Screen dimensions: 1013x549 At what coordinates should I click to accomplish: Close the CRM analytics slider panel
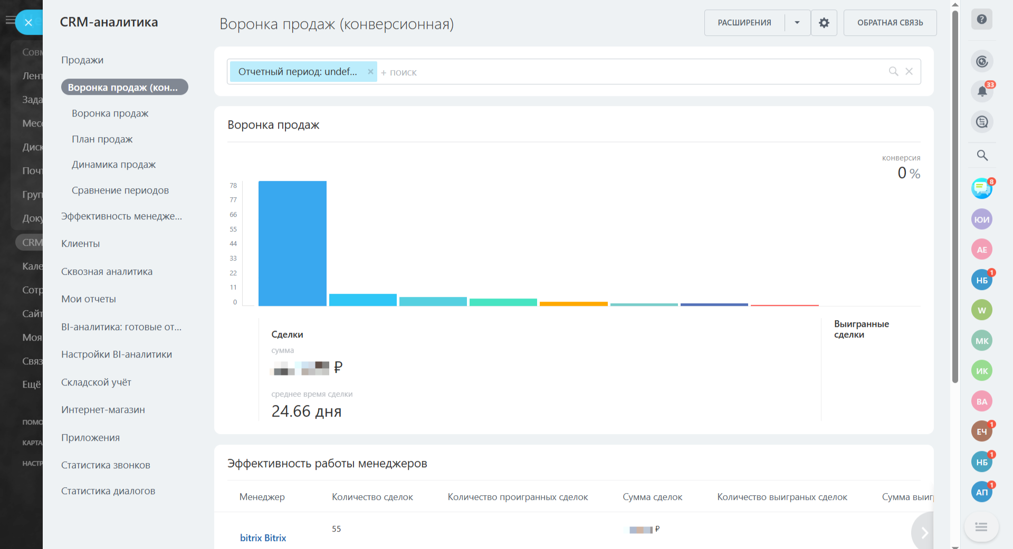[28, 23]
